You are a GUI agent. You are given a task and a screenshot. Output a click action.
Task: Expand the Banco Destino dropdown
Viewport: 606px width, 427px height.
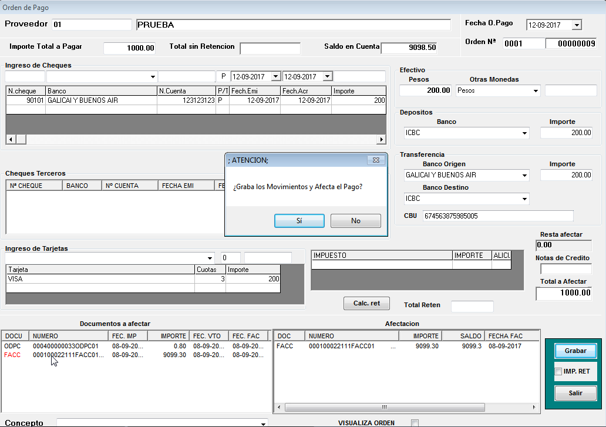pos(524,199)
